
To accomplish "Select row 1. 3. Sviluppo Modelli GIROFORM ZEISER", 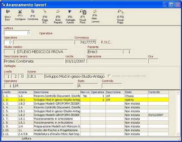I will click(x=85, y=104).
